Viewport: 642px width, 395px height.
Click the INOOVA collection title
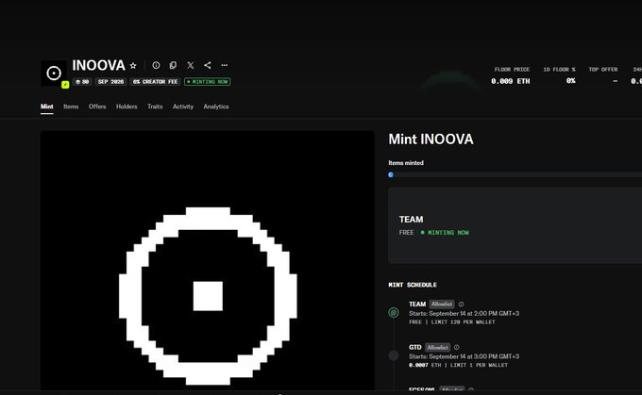click(x=98, y=65)
